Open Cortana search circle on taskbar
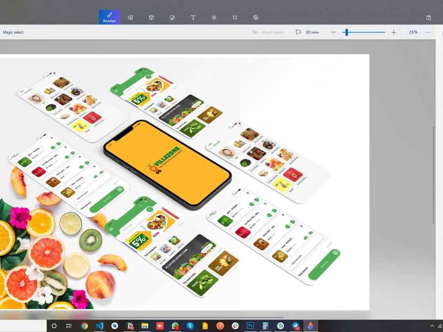 tap(54, 326)
